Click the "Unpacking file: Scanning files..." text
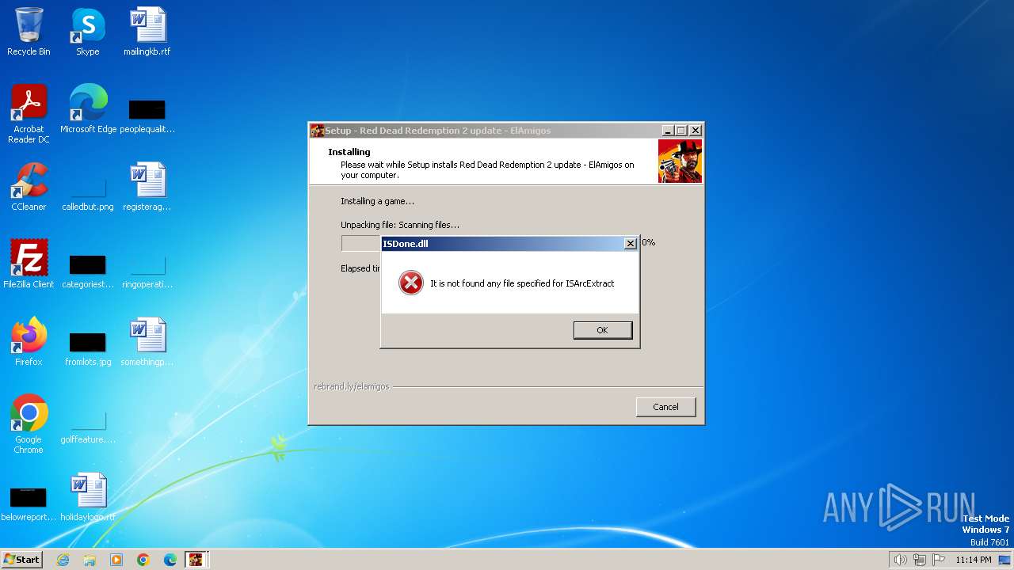 400,225
